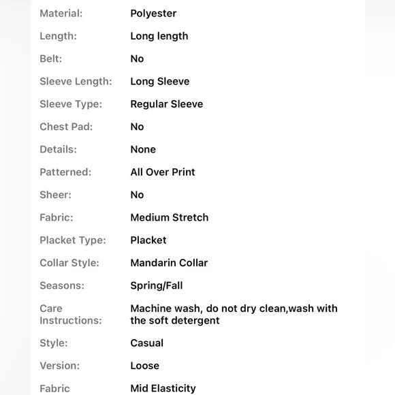
Task: Select the Medium Stretch fabric value
Action: tap(170, 218)
